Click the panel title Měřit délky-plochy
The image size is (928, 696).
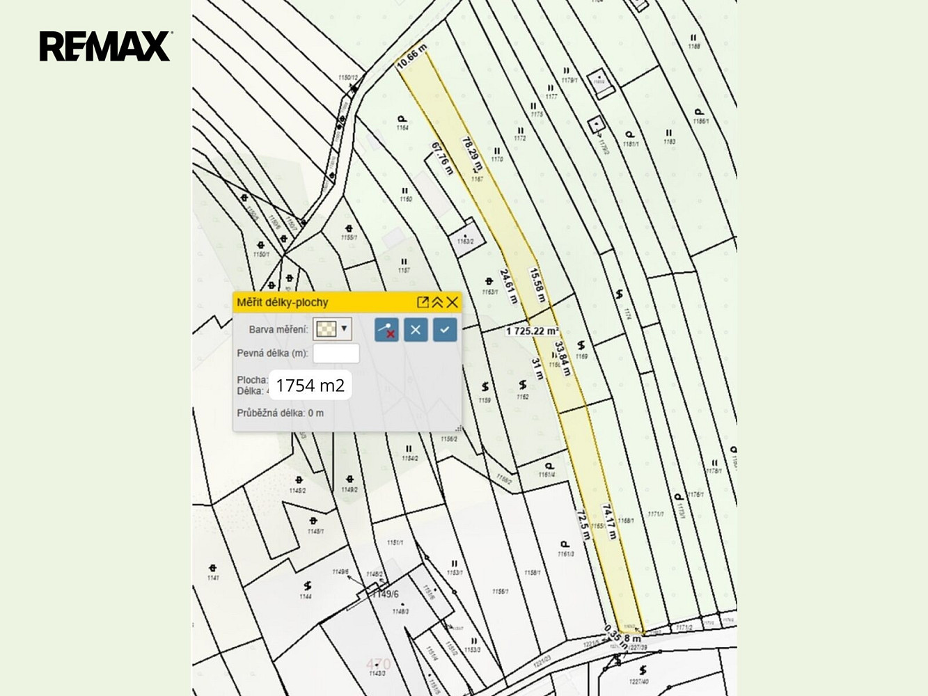(282, 302)
